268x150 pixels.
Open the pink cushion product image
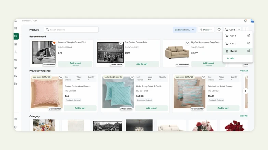coord(46,92)
